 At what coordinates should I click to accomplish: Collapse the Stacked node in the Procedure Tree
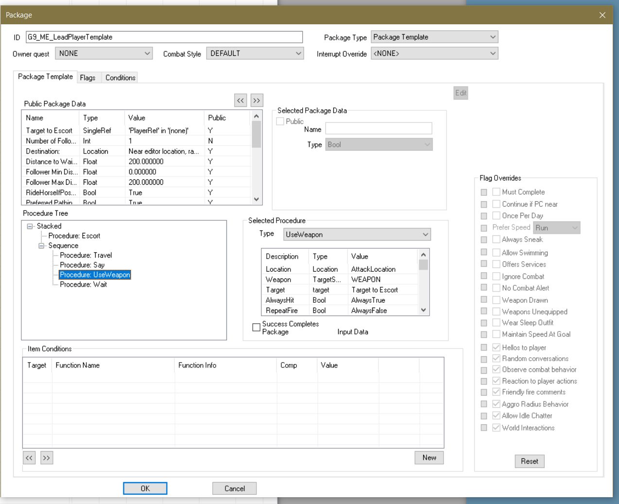coord(29,226)
